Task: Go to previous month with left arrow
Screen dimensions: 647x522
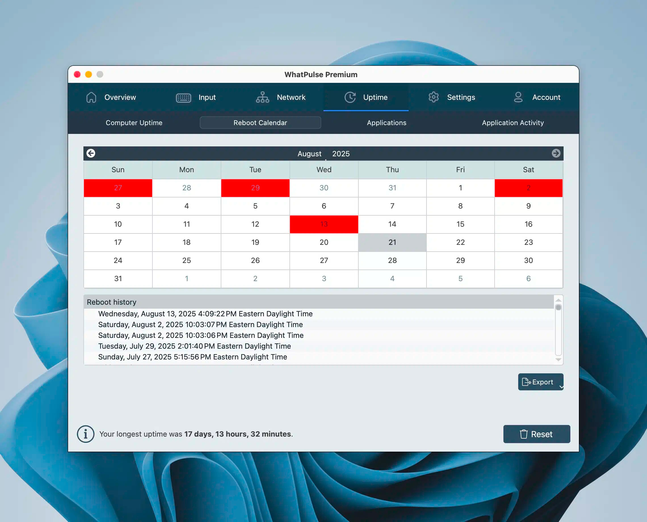Action: tap(91, 153)
